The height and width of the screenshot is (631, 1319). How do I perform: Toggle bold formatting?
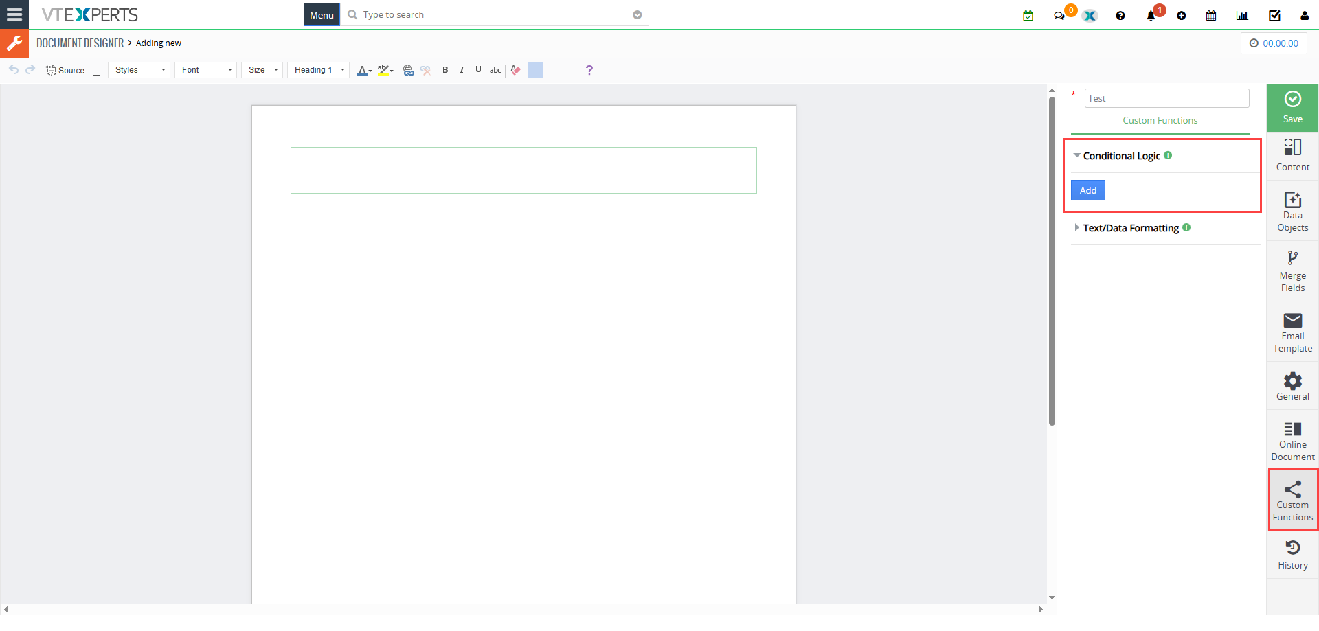tap(445, 70)
